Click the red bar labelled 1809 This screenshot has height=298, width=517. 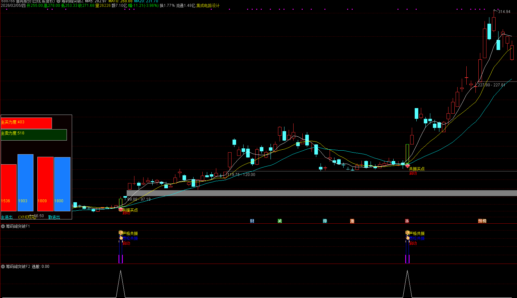pos(45,184)
